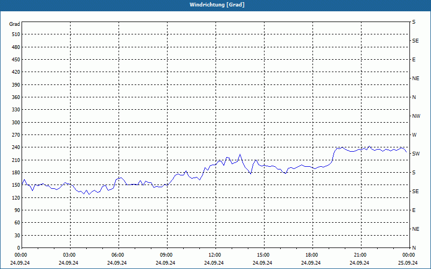Click the 21:00 time label
Screen dimensions: 431x269
pos(360,255)
